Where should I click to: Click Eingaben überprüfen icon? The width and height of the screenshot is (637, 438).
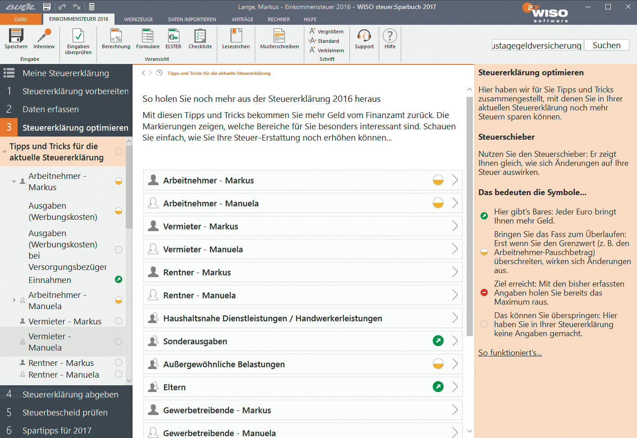click(78, 36)
